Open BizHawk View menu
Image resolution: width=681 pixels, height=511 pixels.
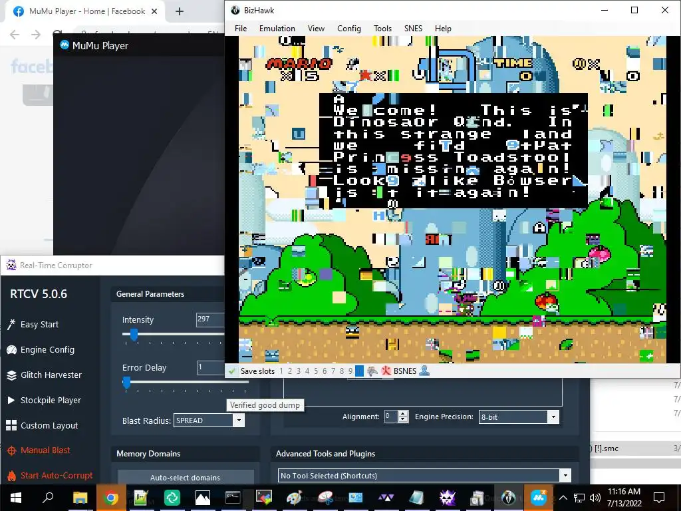click(x=316, y=28)
